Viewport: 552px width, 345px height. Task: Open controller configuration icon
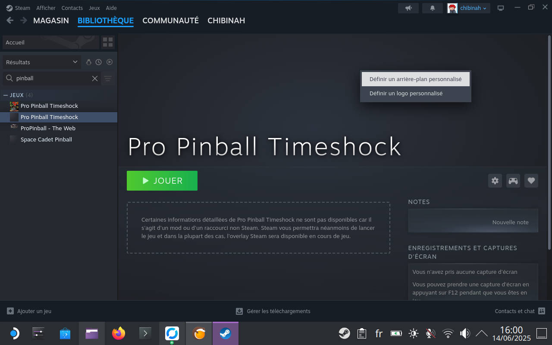(x=513, y=181)
